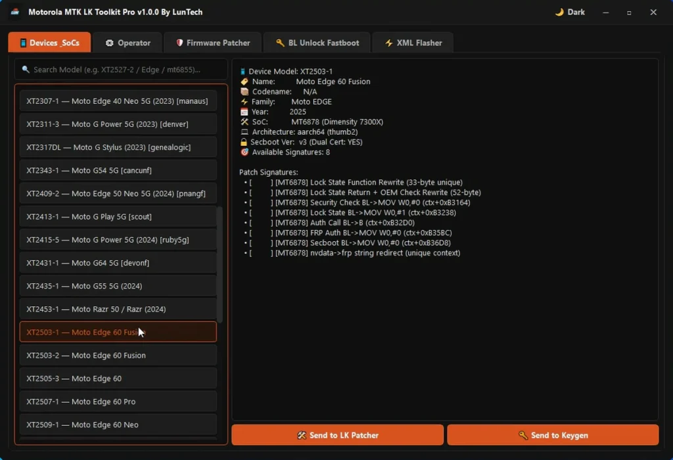The image size is (673, 460).
Task: Click tools icon beside SoC
Action: point(244,122)
